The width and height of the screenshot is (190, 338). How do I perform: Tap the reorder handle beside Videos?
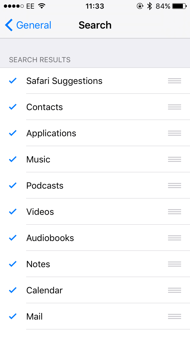click(175, 212)
